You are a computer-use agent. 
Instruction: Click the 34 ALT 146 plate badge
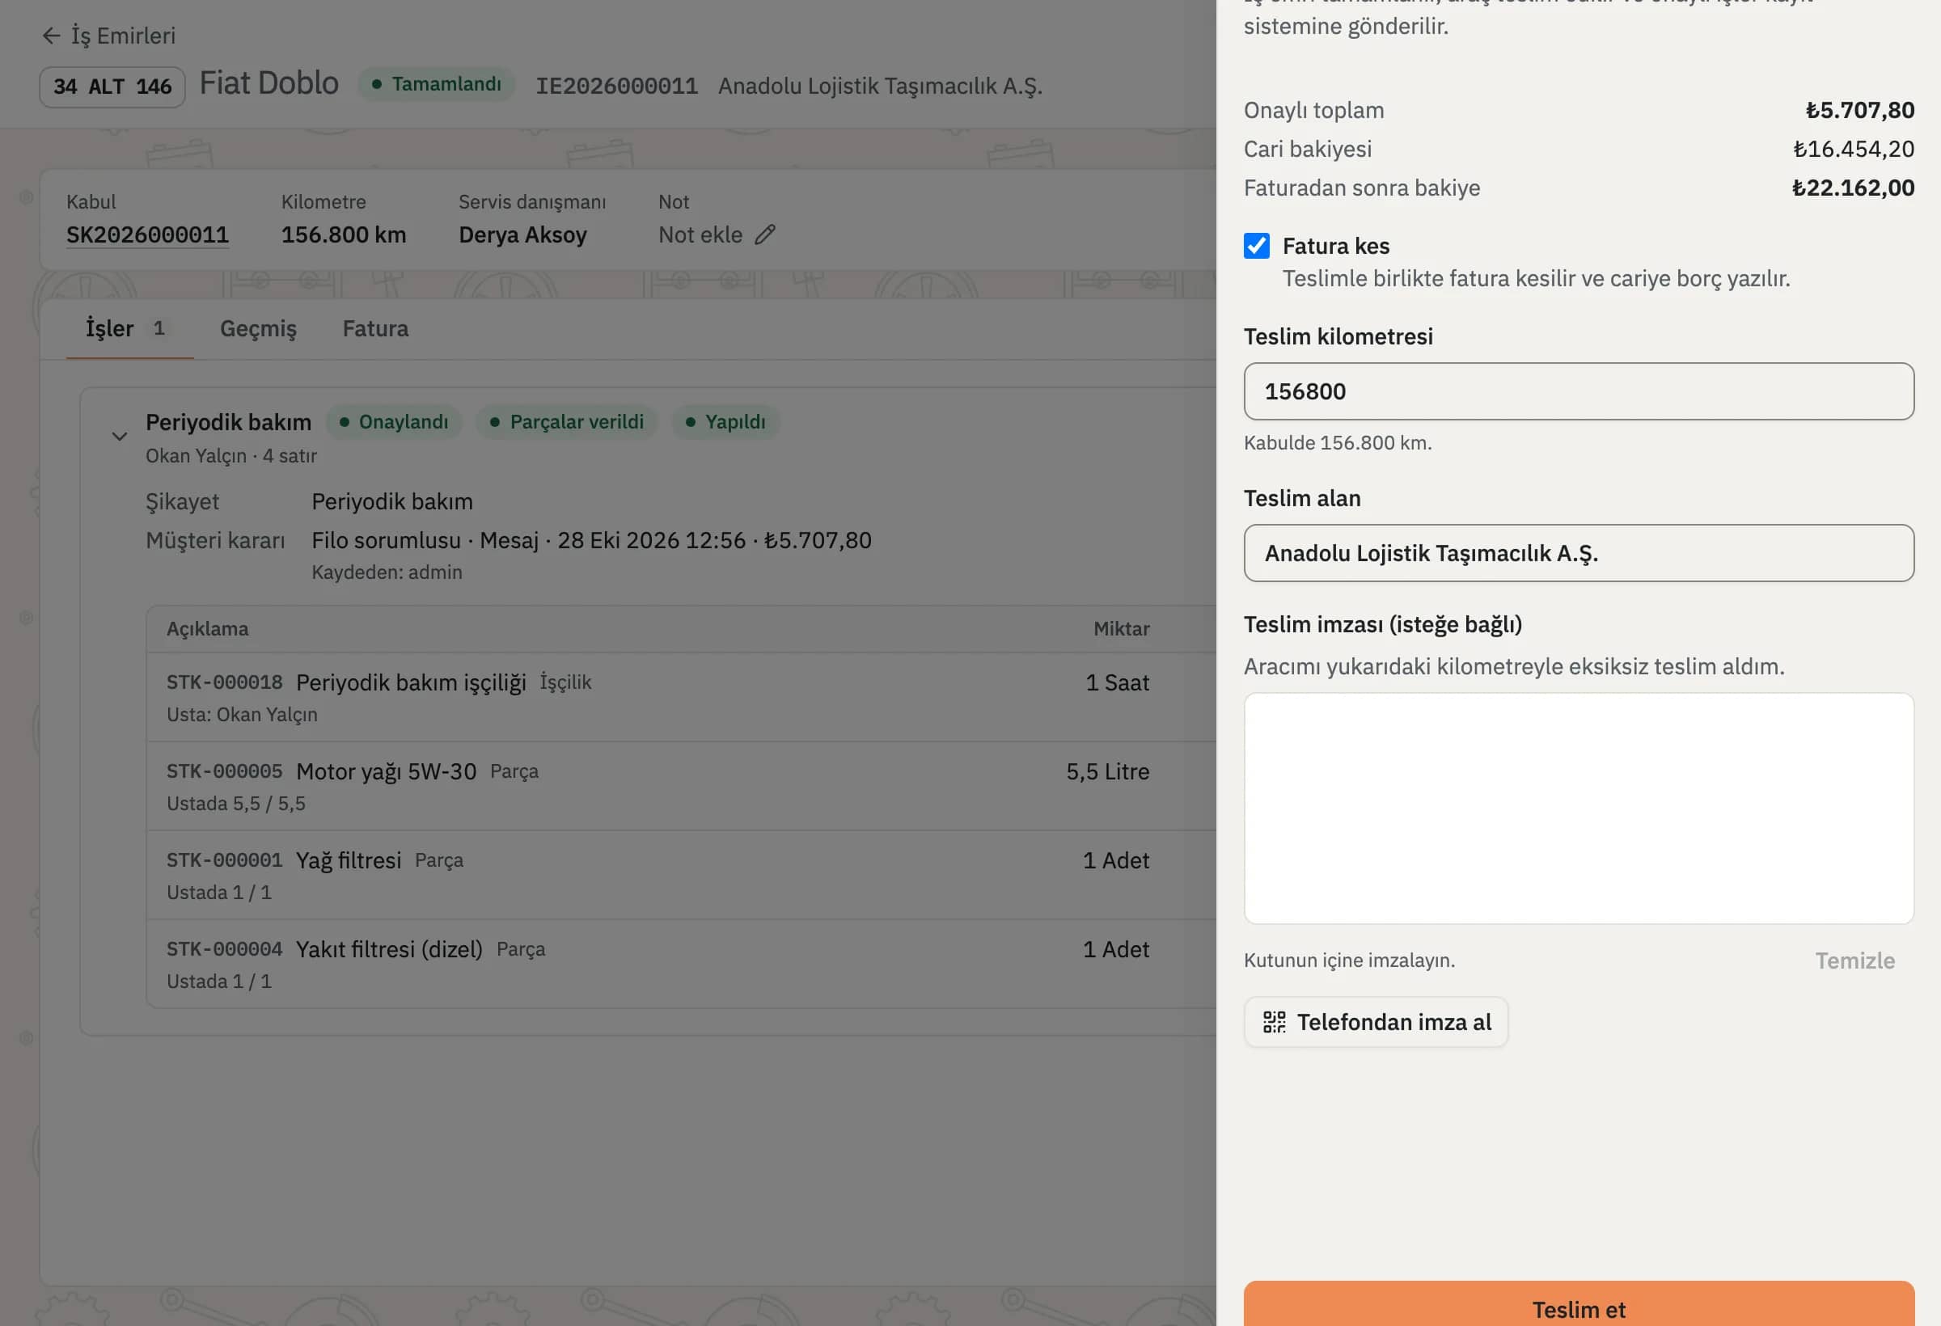click(x=112, y=87)
